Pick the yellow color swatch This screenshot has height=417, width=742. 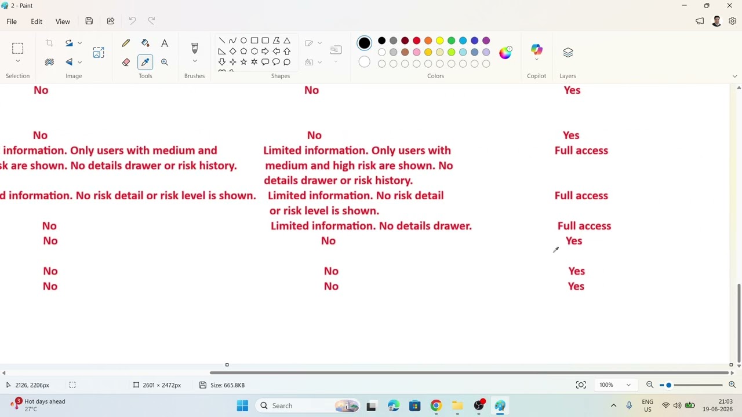click(x=439, y=41)
